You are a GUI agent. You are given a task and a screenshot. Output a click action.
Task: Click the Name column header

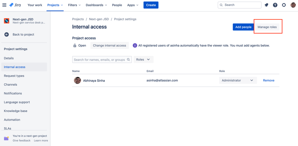(x=76, y=71)
